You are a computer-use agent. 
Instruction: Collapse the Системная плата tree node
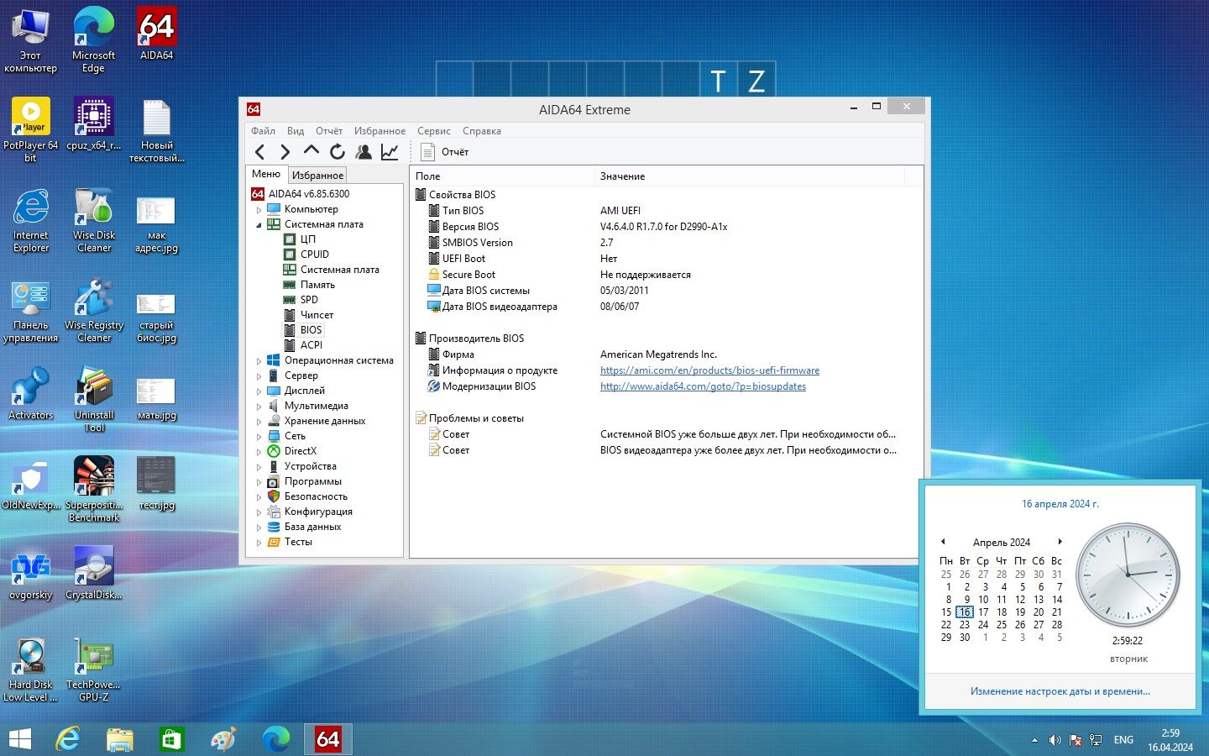pos(259,225)
